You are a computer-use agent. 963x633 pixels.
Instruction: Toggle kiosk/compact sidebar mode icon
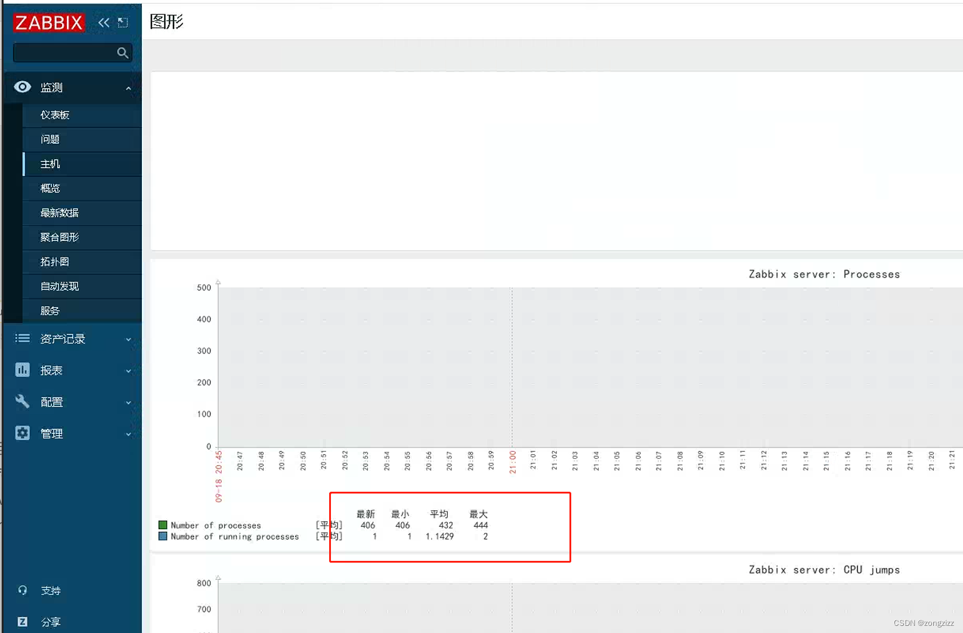coord(123,23)
